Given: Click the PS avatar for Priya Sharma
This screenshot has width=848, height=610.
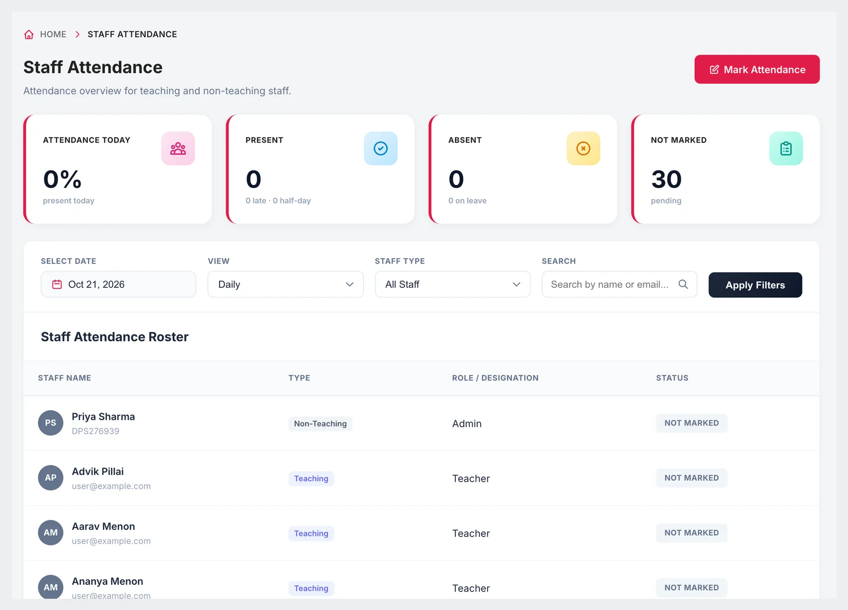Looking at the screenshot, I should point(50,423).
